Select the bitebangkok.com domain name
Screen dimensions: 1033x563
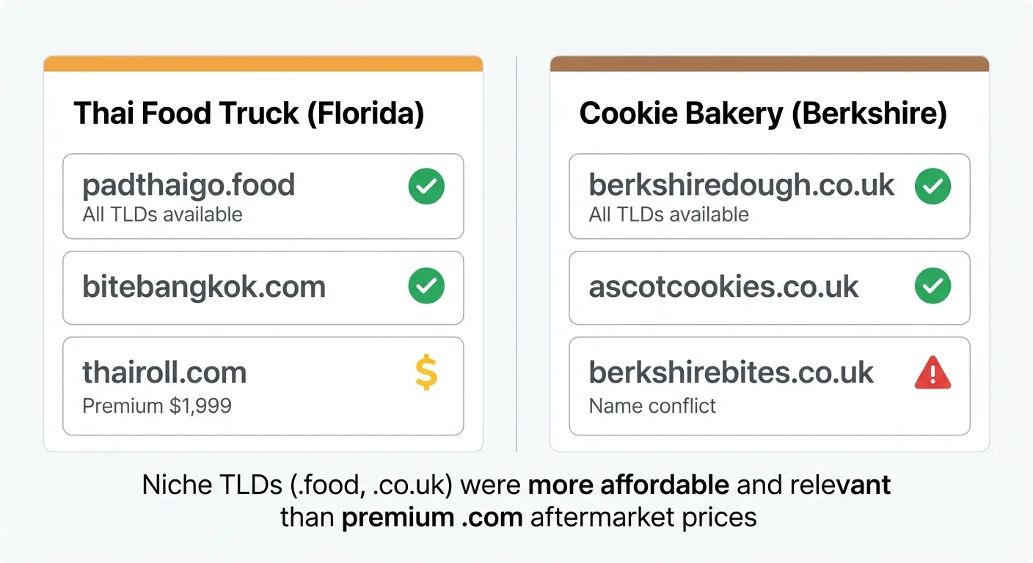coord(204,287)
